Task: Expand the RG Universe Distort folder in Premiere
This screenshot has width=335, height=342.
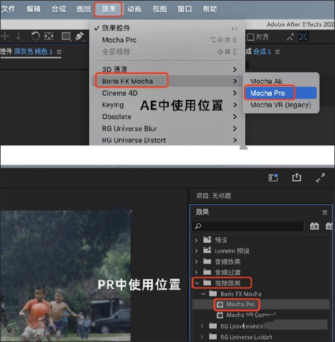Action: (202, 337)
